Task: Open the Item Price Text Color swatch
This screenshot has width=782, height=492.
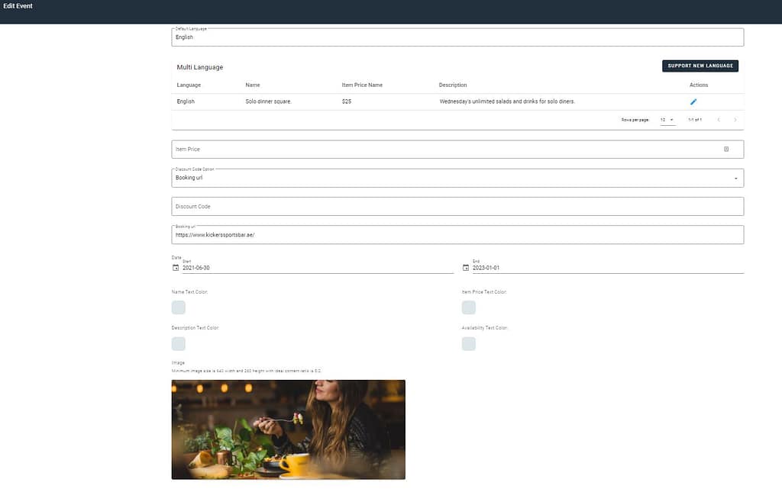Action: click(469, 307)
